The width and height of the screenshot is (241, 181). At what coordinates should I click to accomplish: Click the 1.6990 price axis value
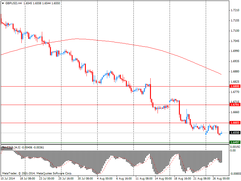235,51
